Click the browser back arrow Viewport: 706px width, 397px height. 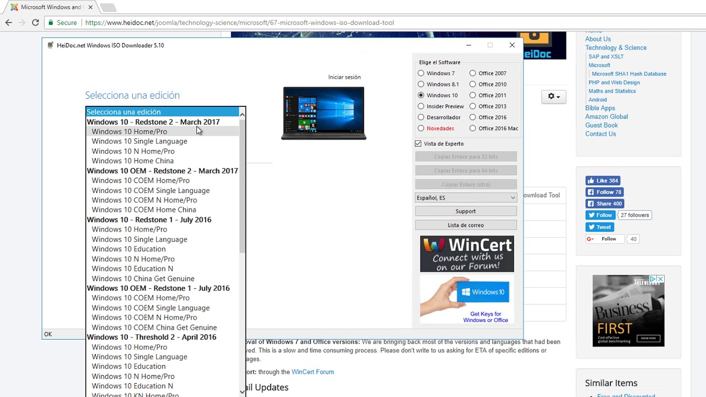tap(8, 23)
